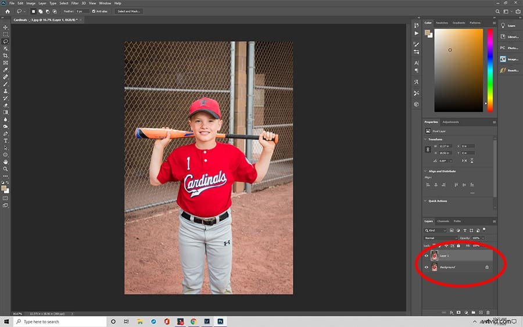The height and width of the screenshot is (327, 523).
Task: Click the Home icon in options bar
Action: (8, 12)
